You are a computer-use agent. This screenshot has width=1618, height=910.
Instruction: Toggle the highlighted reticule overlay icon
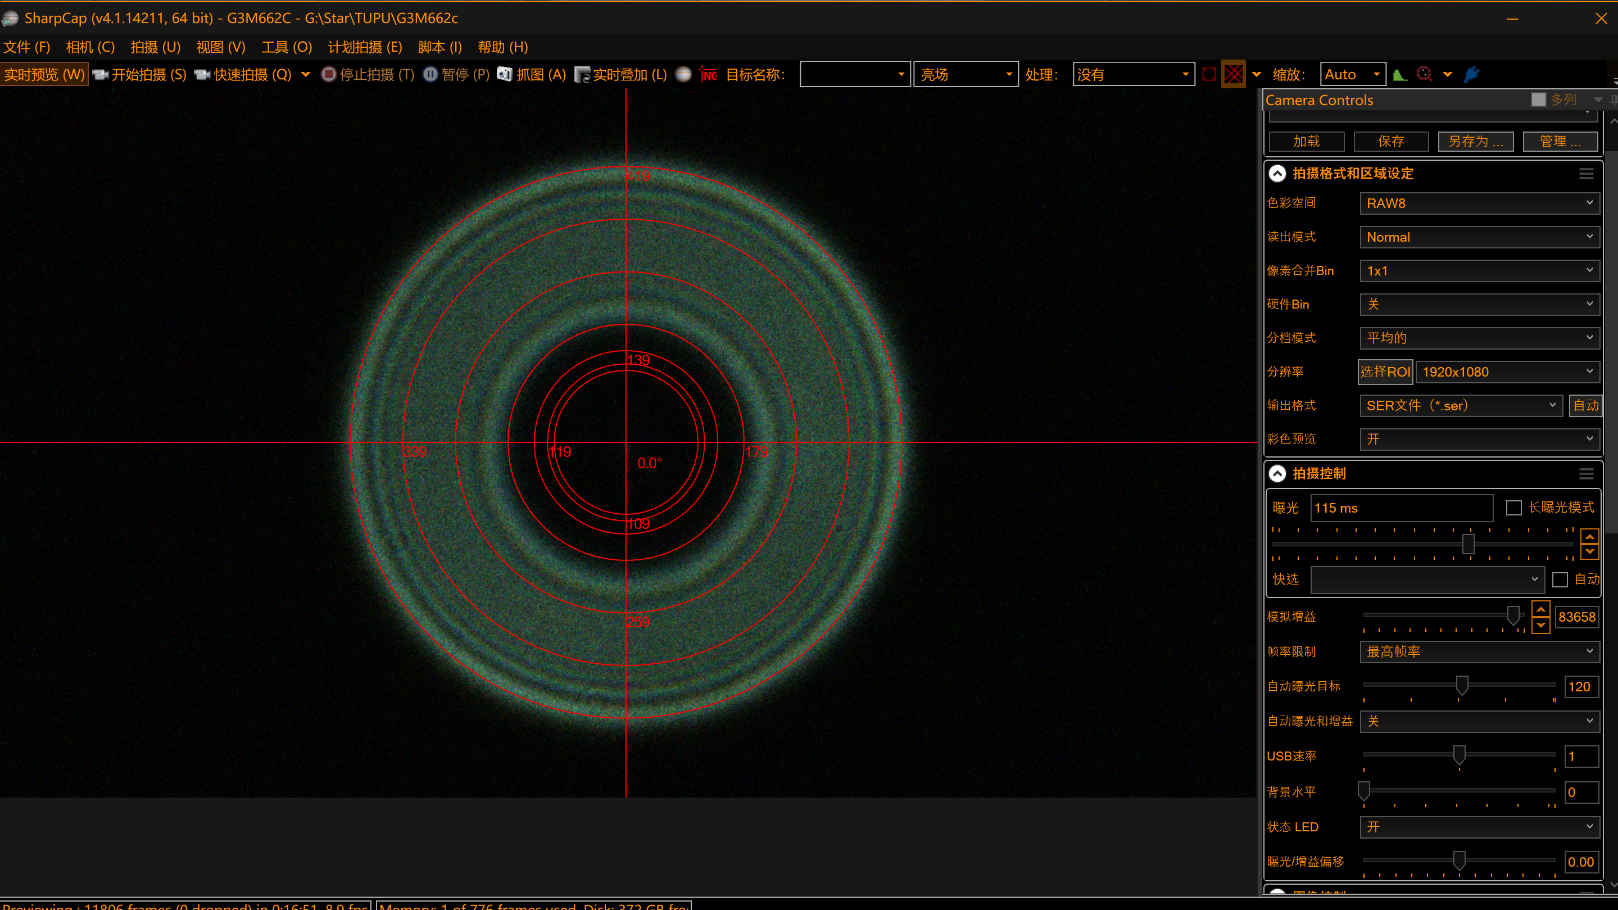[1234, 74]
